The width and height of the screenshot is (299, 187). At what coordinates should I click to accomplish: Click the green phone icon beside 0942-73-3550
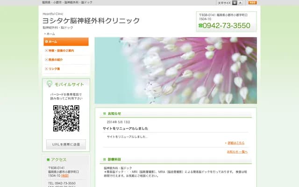pos(200,26)
